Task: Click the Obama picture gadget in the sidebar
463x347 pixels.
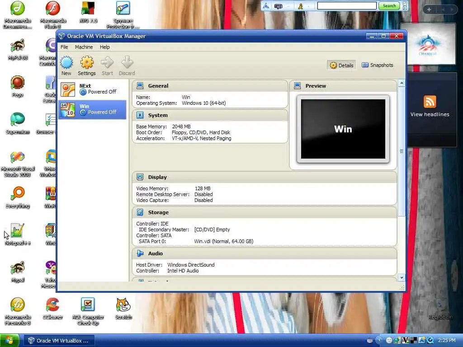Action: point(428,44)
